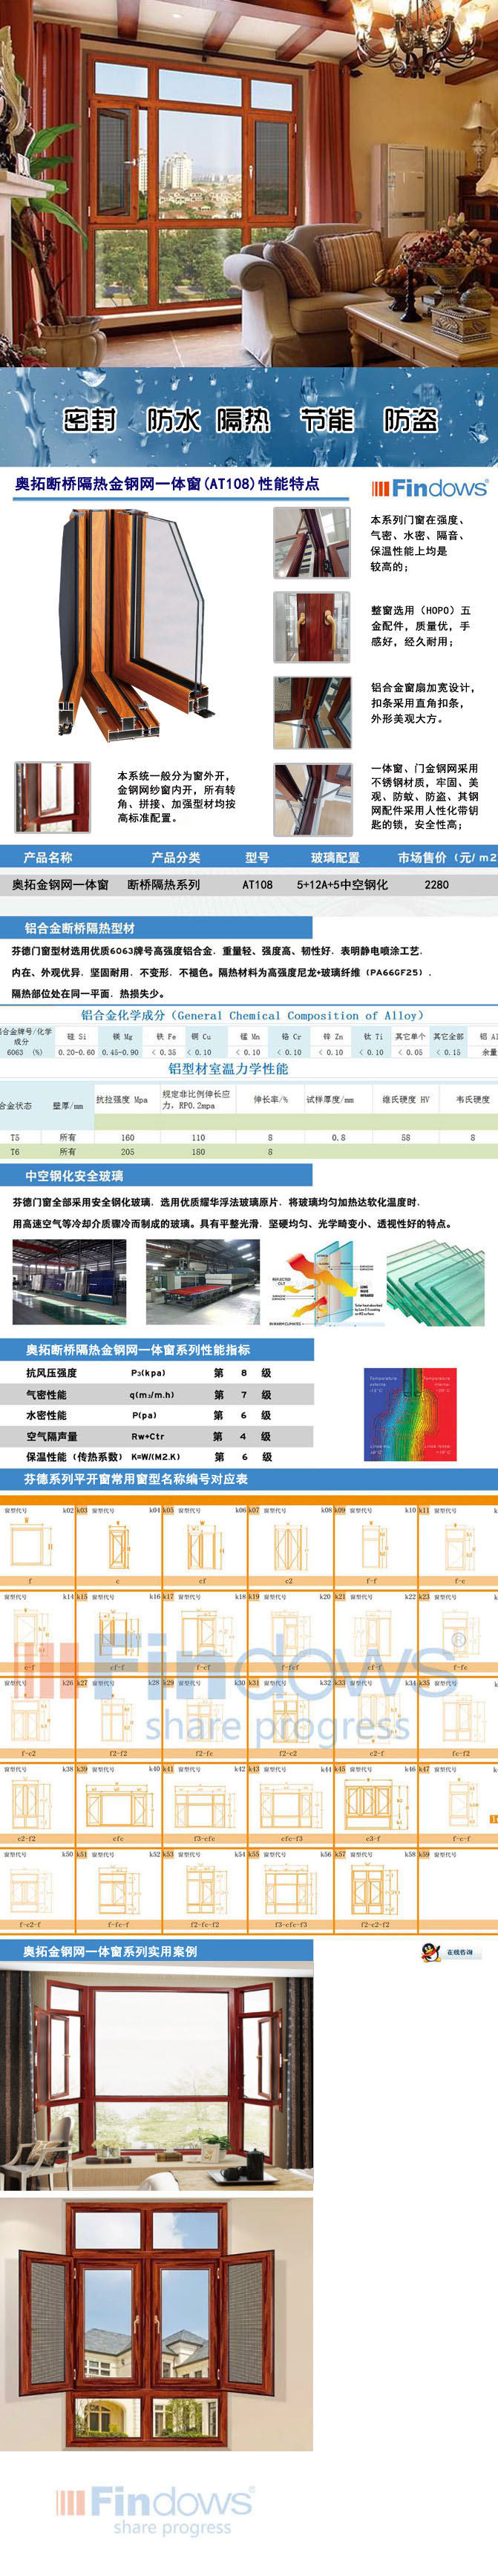
Task: Click the 抗风压强度 performance row label
Action: (x=51, y=1373)
